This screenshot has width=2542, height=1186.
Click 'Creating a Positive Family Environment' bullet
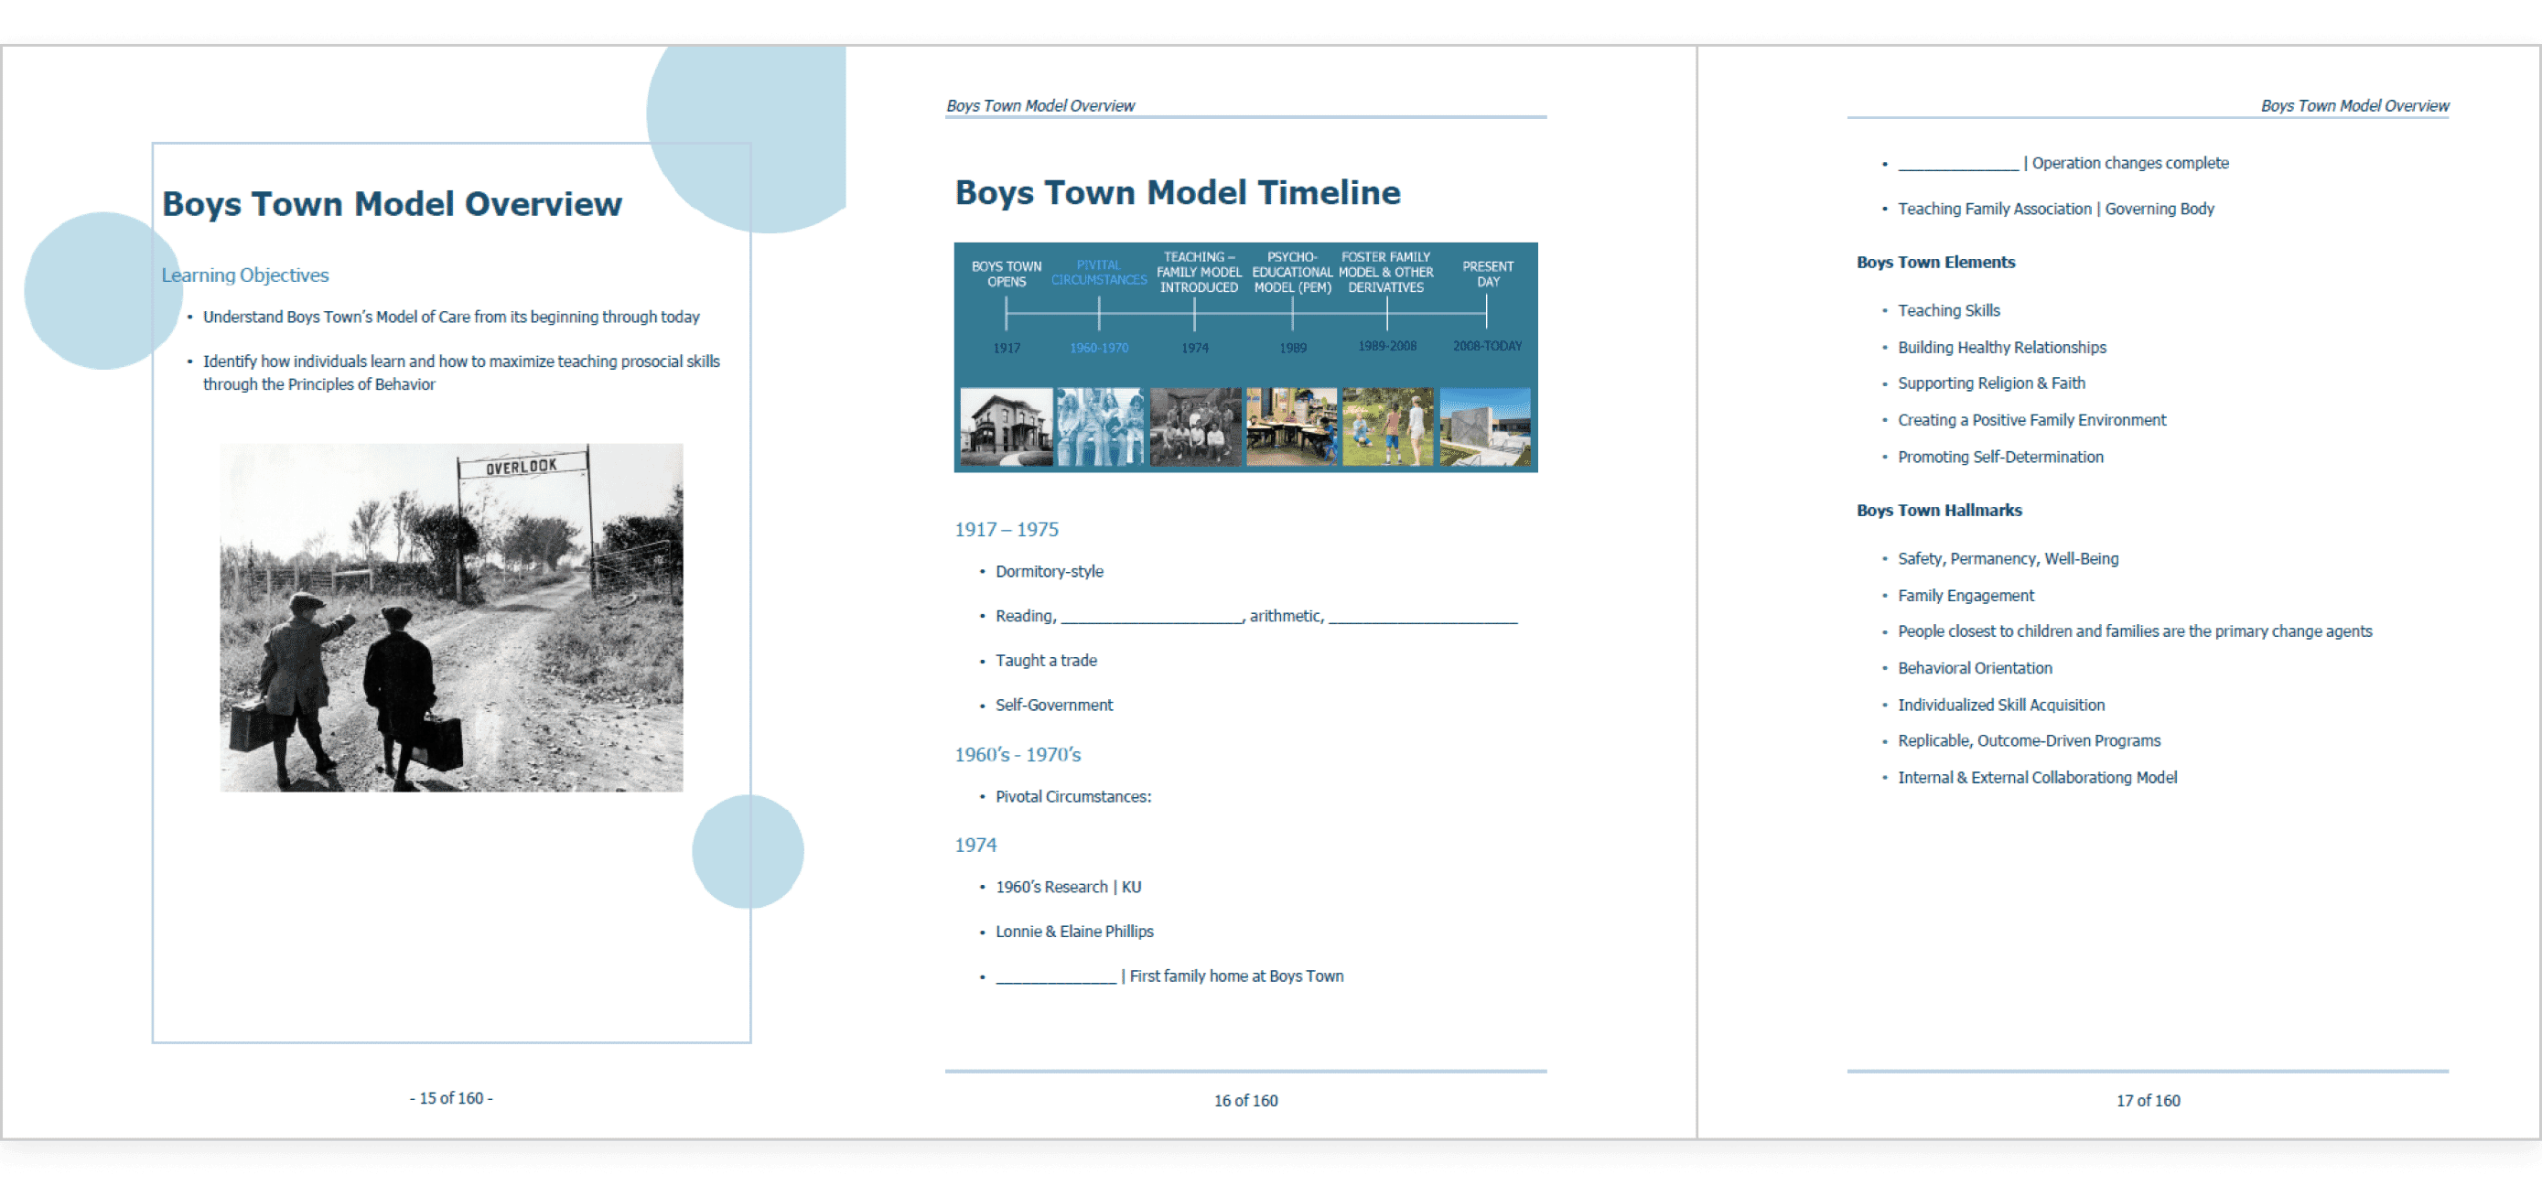[2031, 420]
